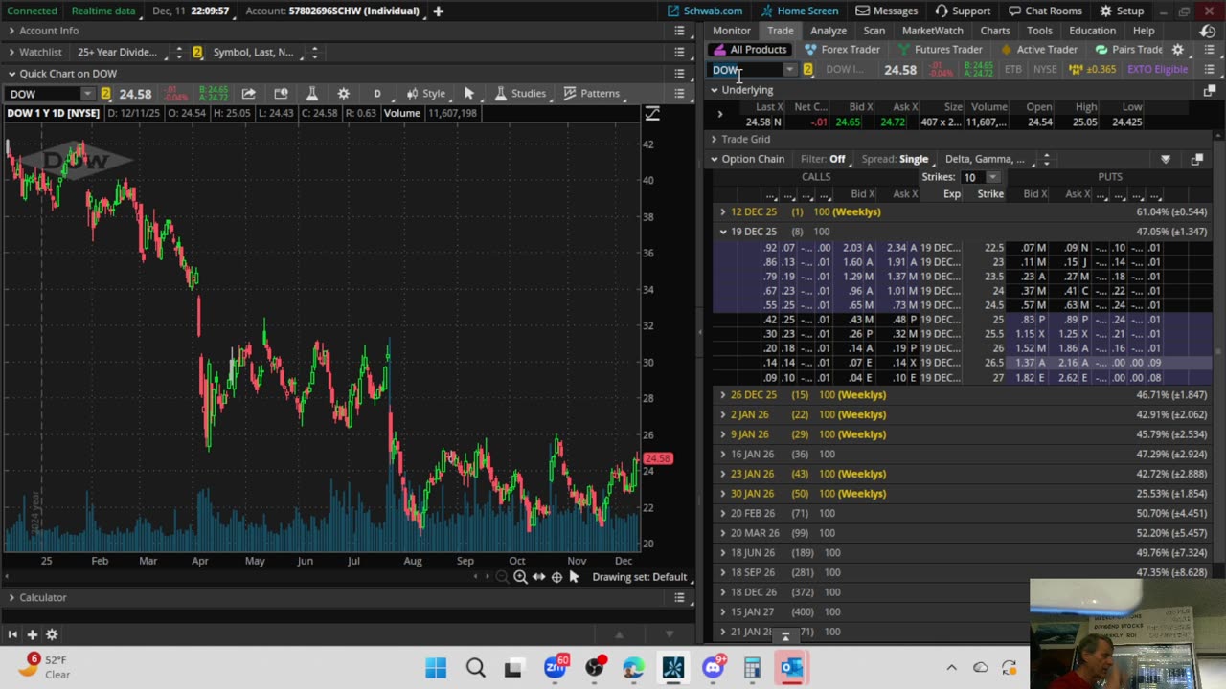Open Messages from the top bar
1226x689 pixels.
(x=886, y=11)
